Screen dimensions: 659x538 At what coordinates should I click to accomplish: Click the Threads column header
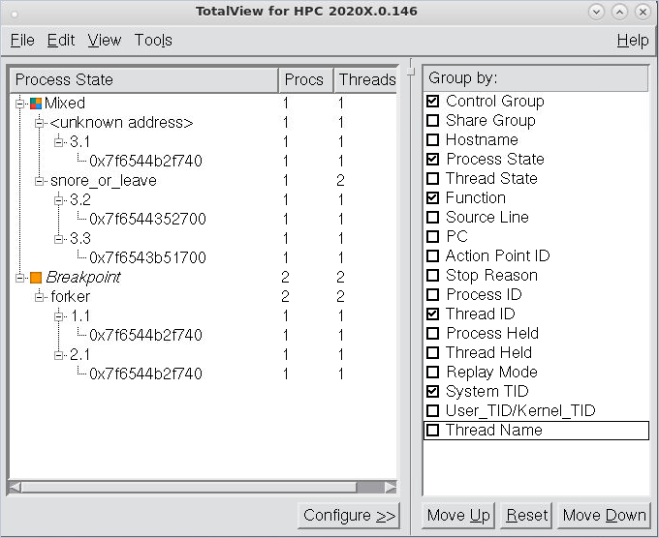366,79
